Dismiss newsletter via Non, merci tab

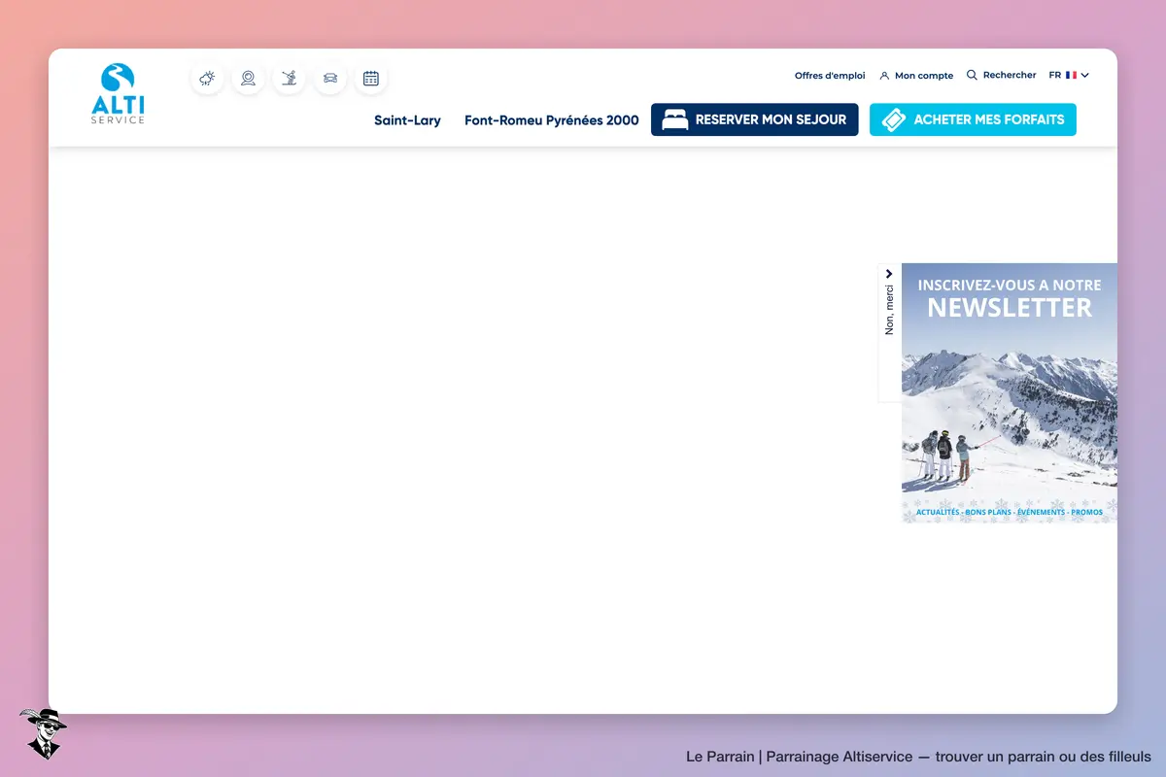[x=889, y=310]
